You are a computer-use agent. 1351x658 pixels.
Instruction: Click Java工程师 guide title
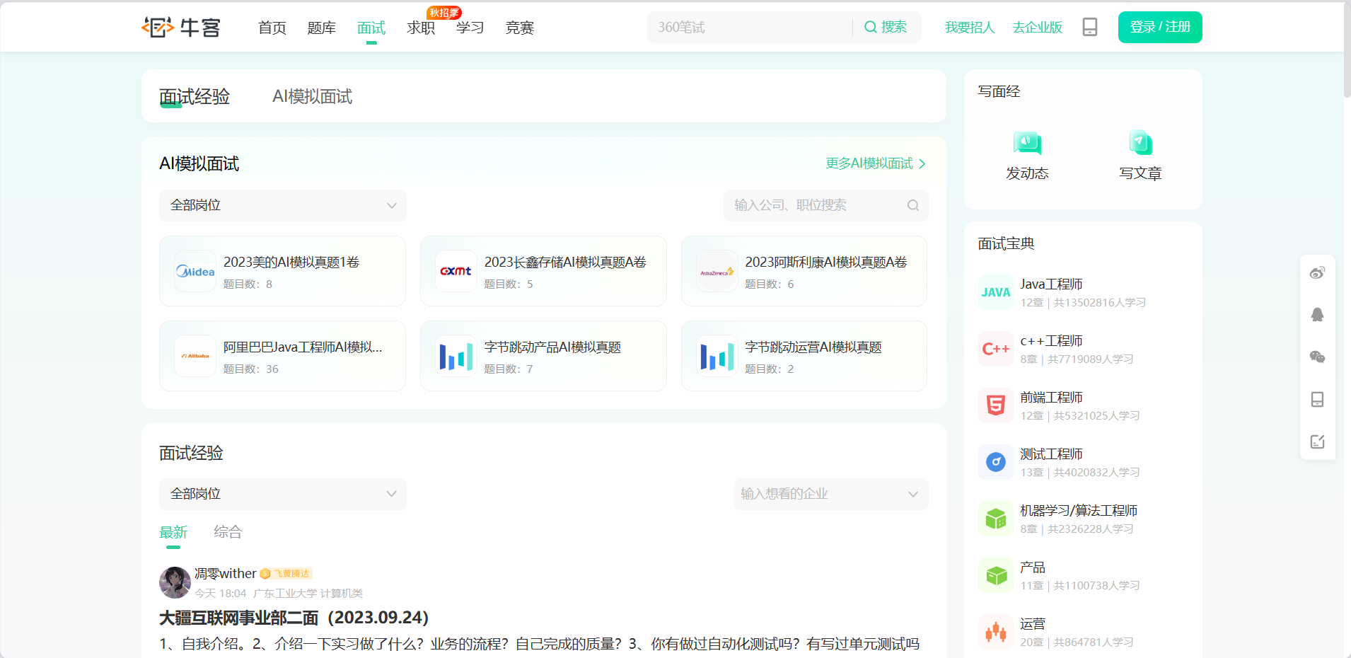(x=1051, y=284)
